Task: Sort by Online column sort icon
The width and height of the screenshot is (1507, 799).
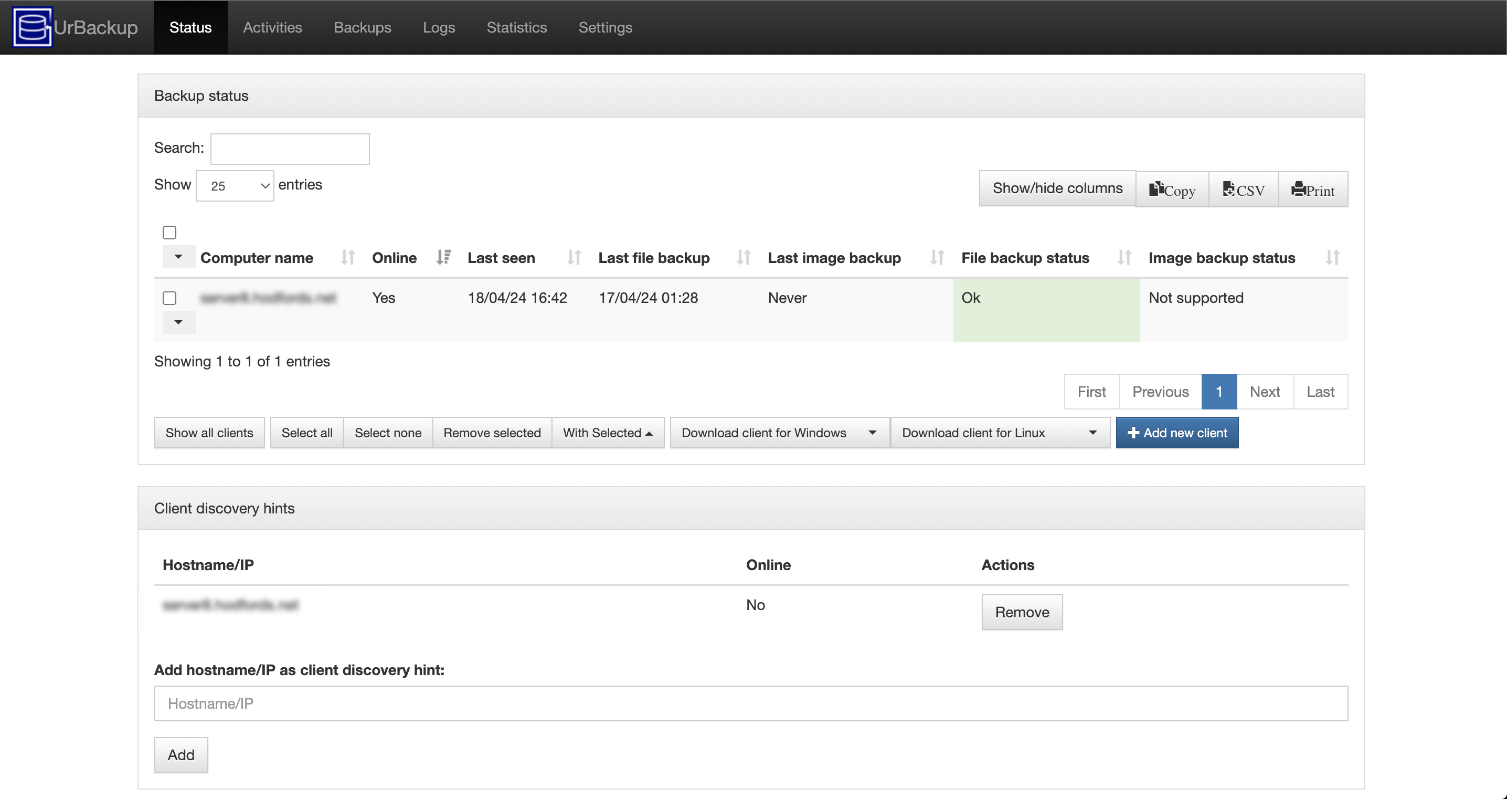Action: 443,258
